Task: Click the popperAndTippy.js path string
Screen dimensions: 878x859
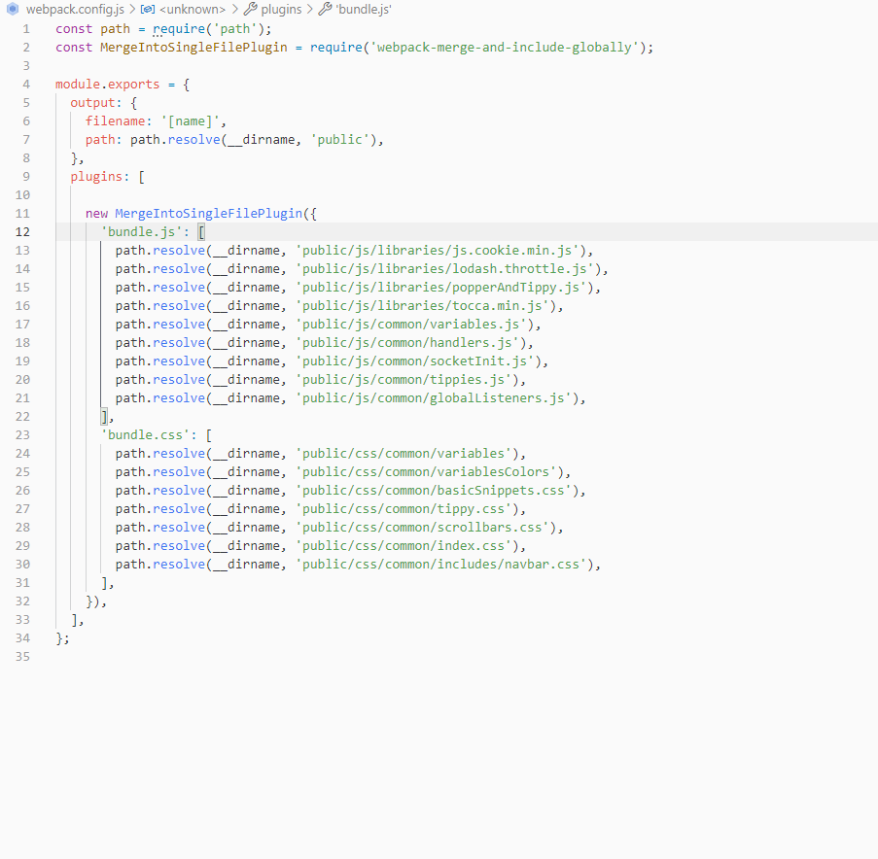Action: [x=441, y=288]
